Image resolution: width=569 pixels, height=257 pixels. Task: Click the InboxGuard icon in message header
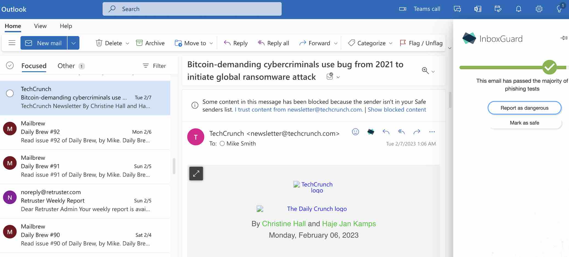pyautogui.click(x=371, y=132)
